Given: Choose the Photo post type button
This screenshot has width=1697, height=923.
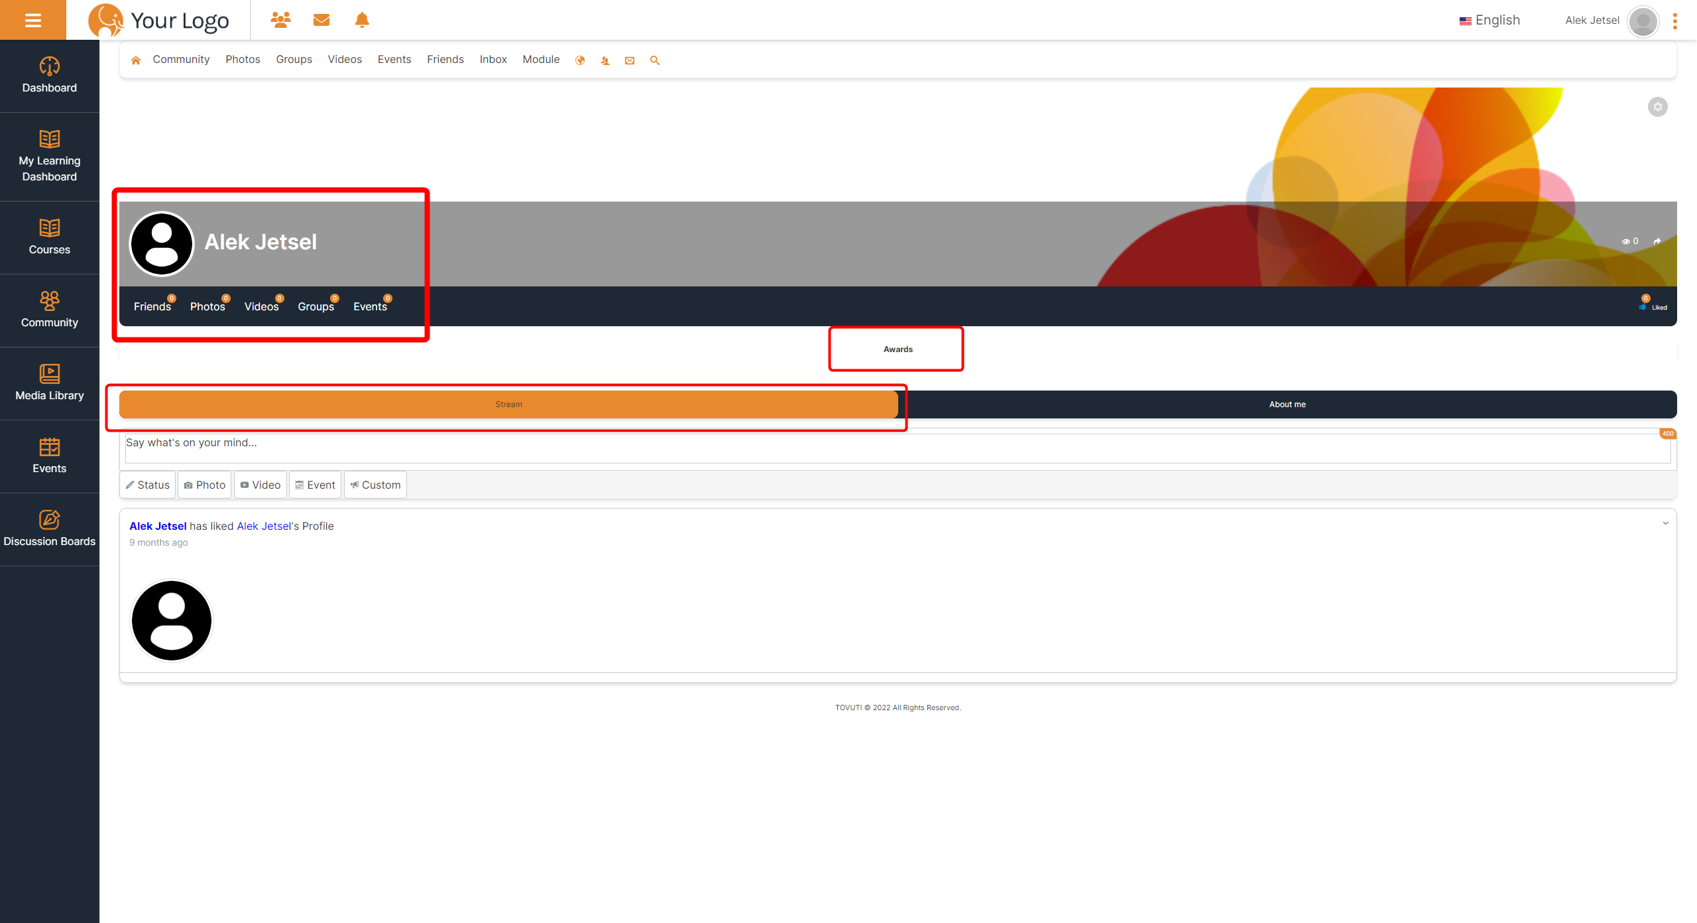Looking at the screenshot, I should point(205,485).
